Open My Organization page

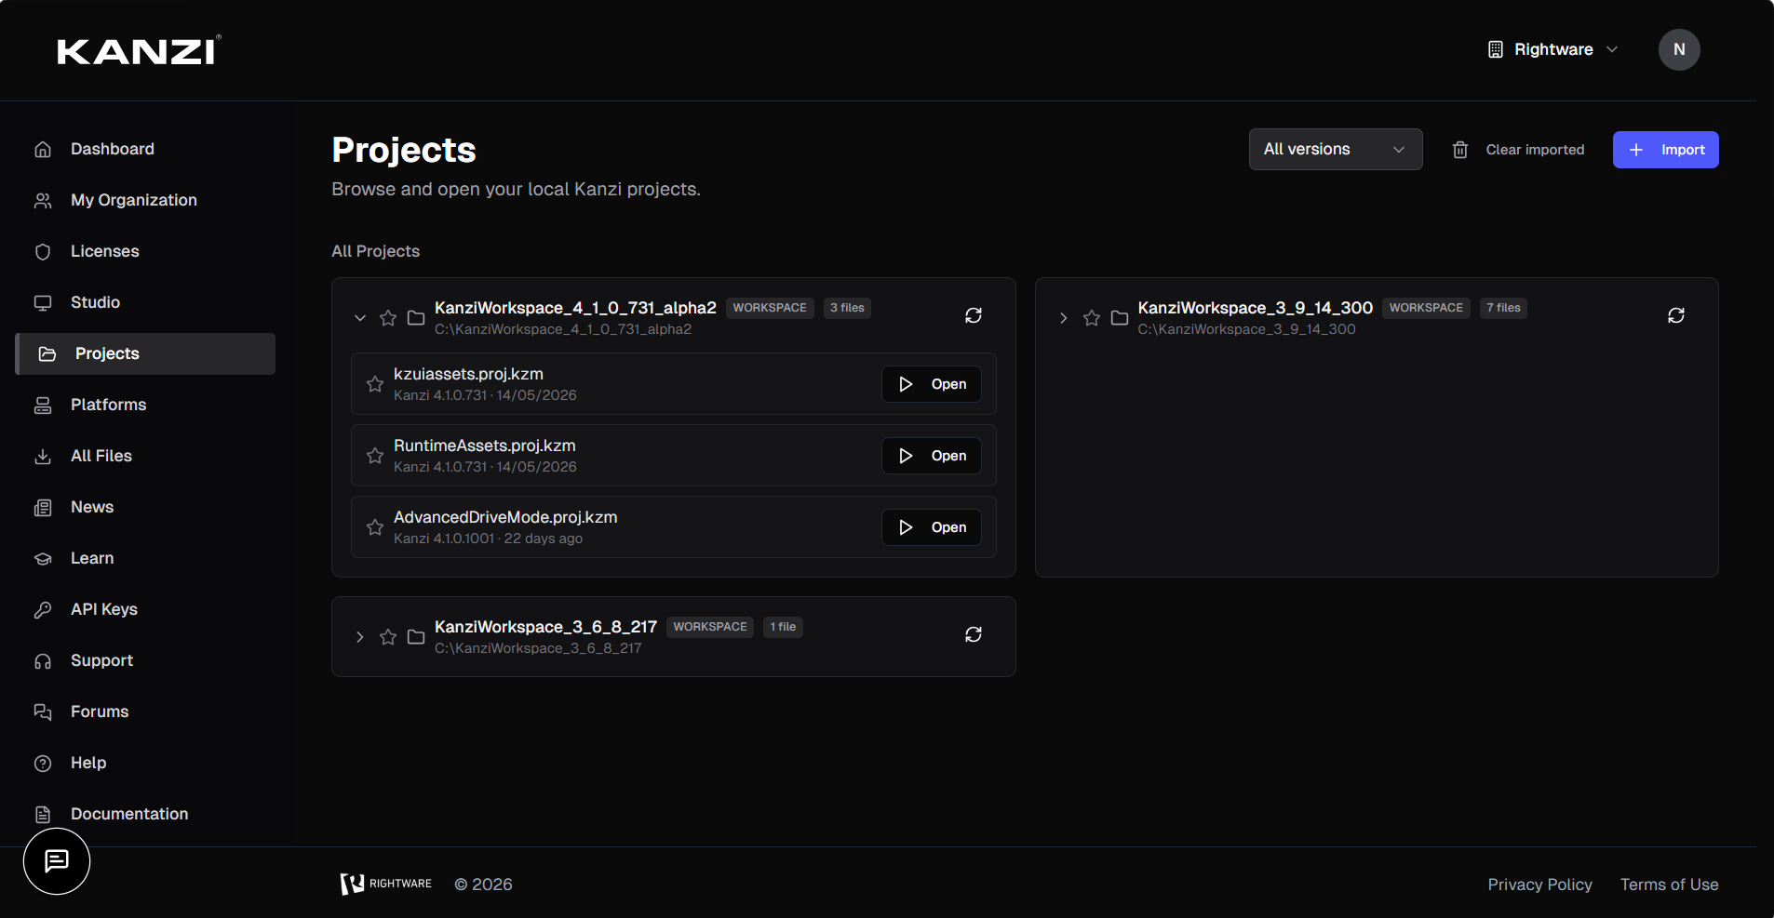pos(145,200)
